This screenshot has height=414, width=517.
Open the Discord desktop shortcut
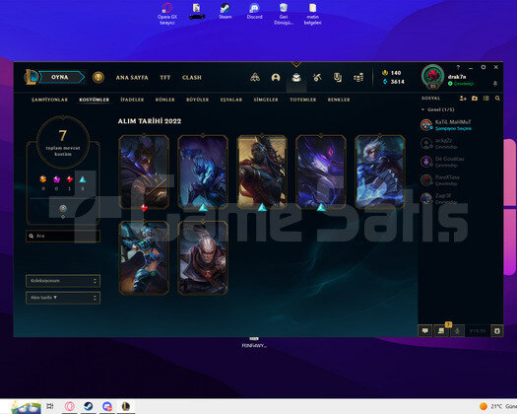tap(254, 11)
